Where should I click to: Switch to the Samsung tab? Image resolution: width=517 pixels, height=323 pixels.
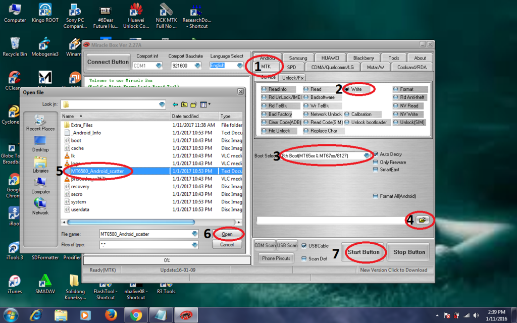[x=298, y=58]
